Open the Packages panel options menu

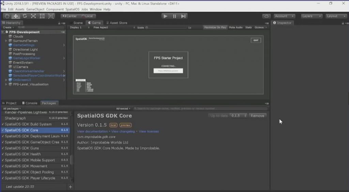(267, 103)
